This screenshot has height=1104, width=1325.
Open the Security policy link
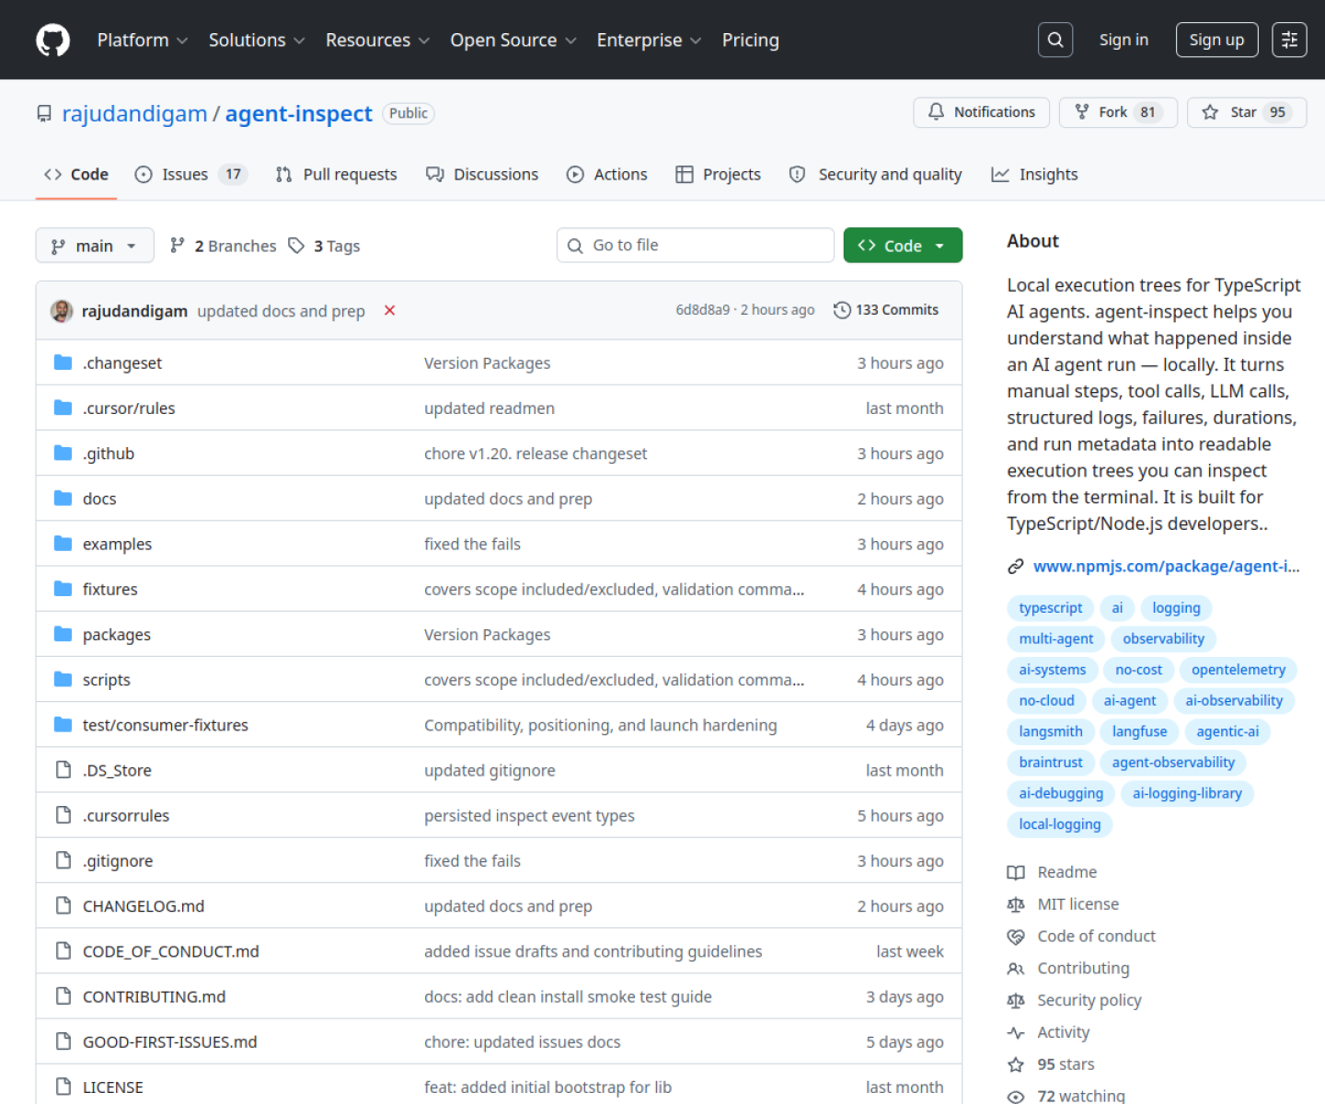point(1089,1000)
